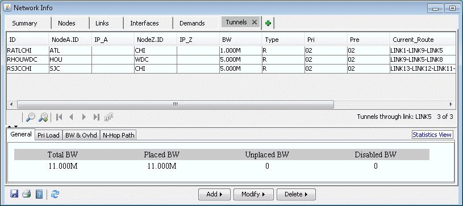Image resolution: width=463 pixels, height=206 pixels.
Task: Select the RHOUWDC tunnel row
Action: pos(231,59)
